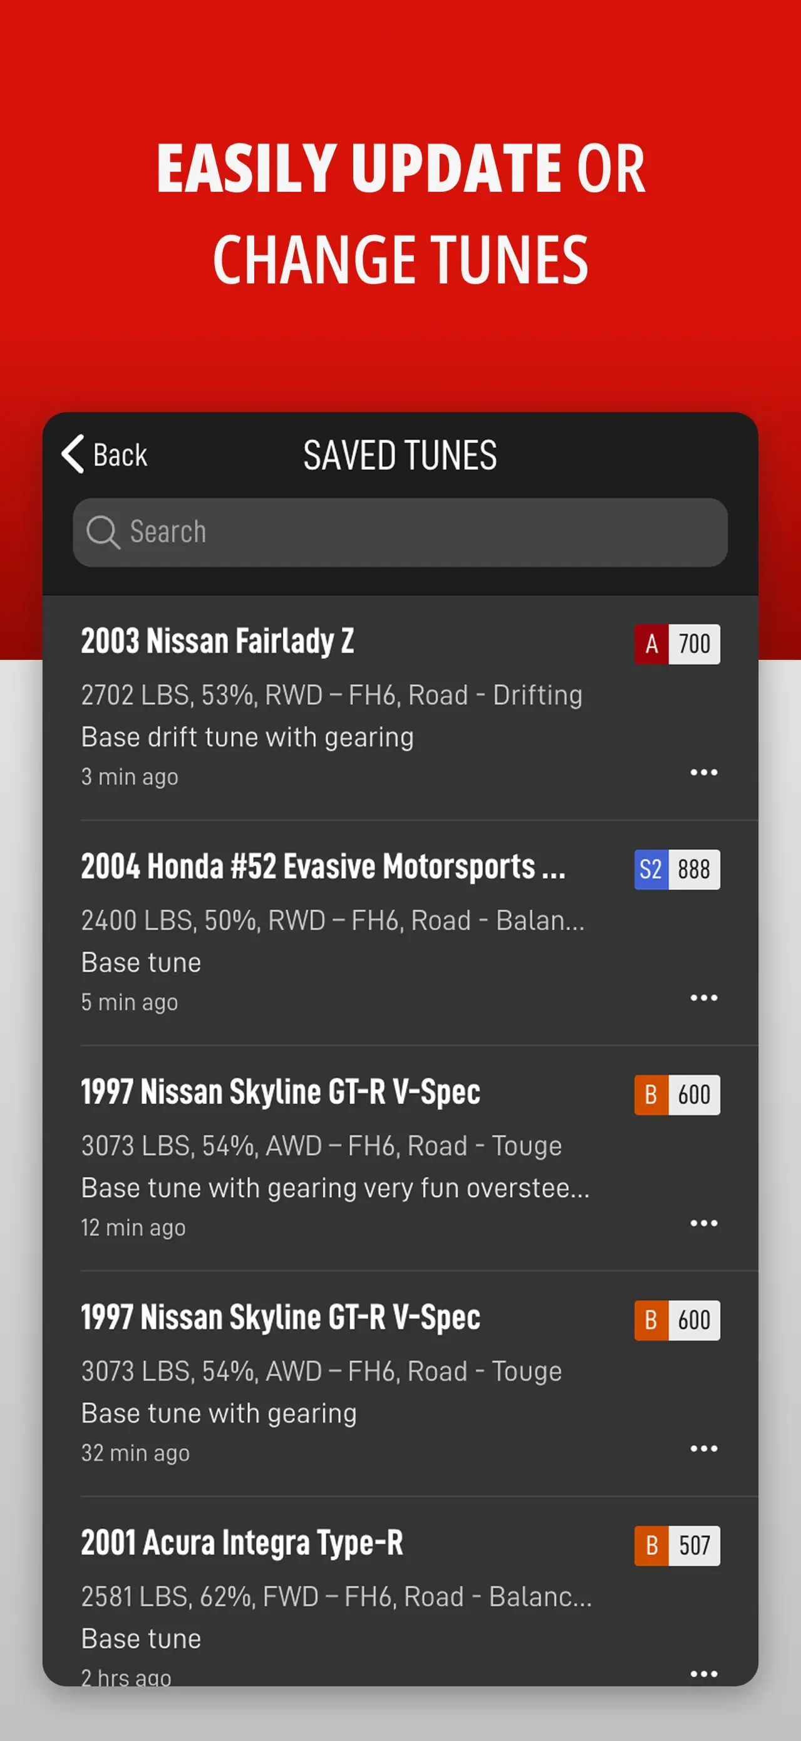801x1741 pixels.
Task: Open the 2004 Honda #52 Evasive Motorsports tune
Action: (x=400, y=933)
